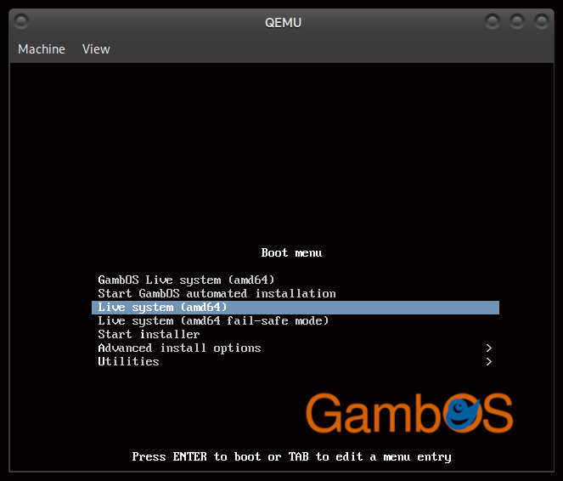
Task: Open the Machine menu
Action: click(42, 49)
